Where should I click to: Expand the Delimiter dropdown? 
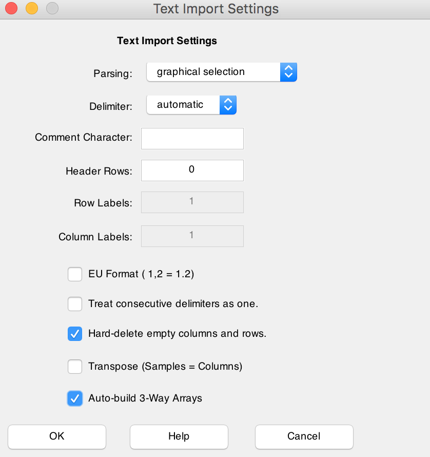[191, 105]
